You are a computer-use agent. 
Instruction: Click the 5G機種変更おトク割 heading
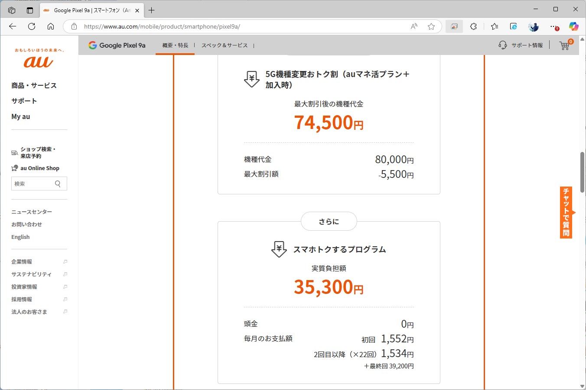pos(338,80)
